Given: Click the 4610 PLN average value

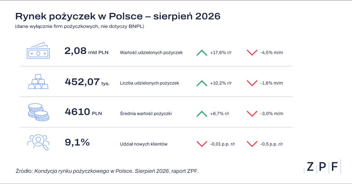Looking at the screenshot, I should click(83, 112).
